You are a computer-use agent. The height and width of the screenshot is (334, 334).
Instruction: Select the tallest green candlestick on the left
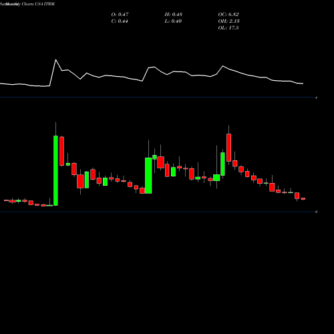(x=55, y=170)
